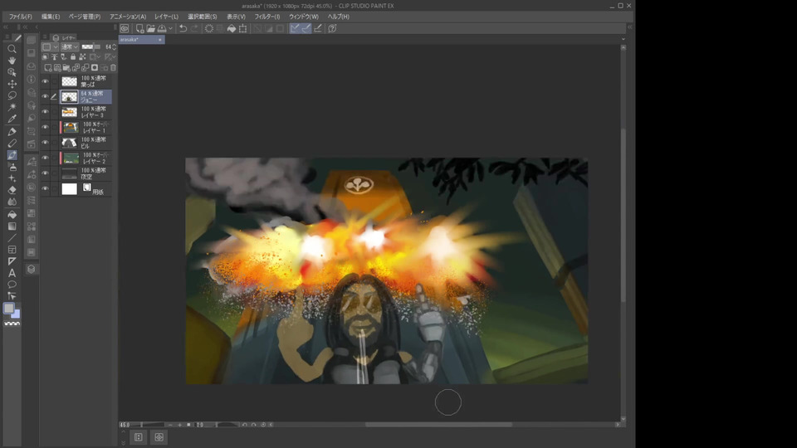Hide the ビル layer

[45, 143]
